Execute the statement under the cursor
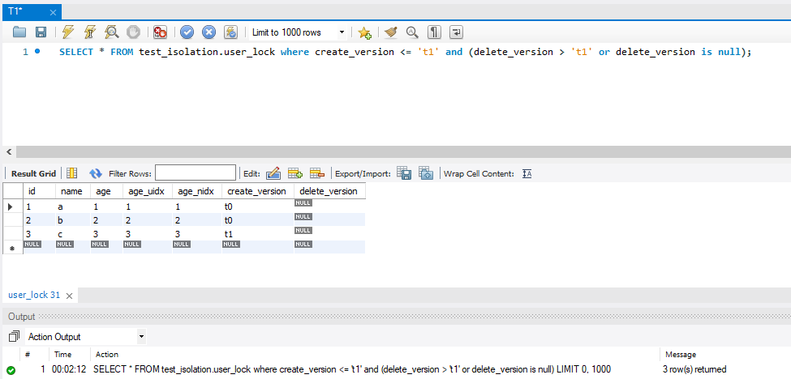Viewport: 791px width, 379px height. point(89,32)
